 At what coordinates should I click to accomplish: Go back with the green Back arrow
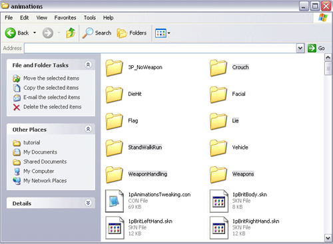coord(11,33)
